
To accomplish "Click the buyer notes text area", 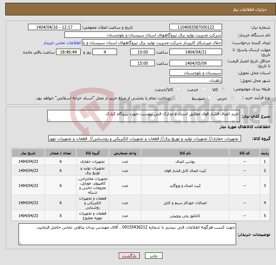I will pyautogui.click(x=127, y=234).
